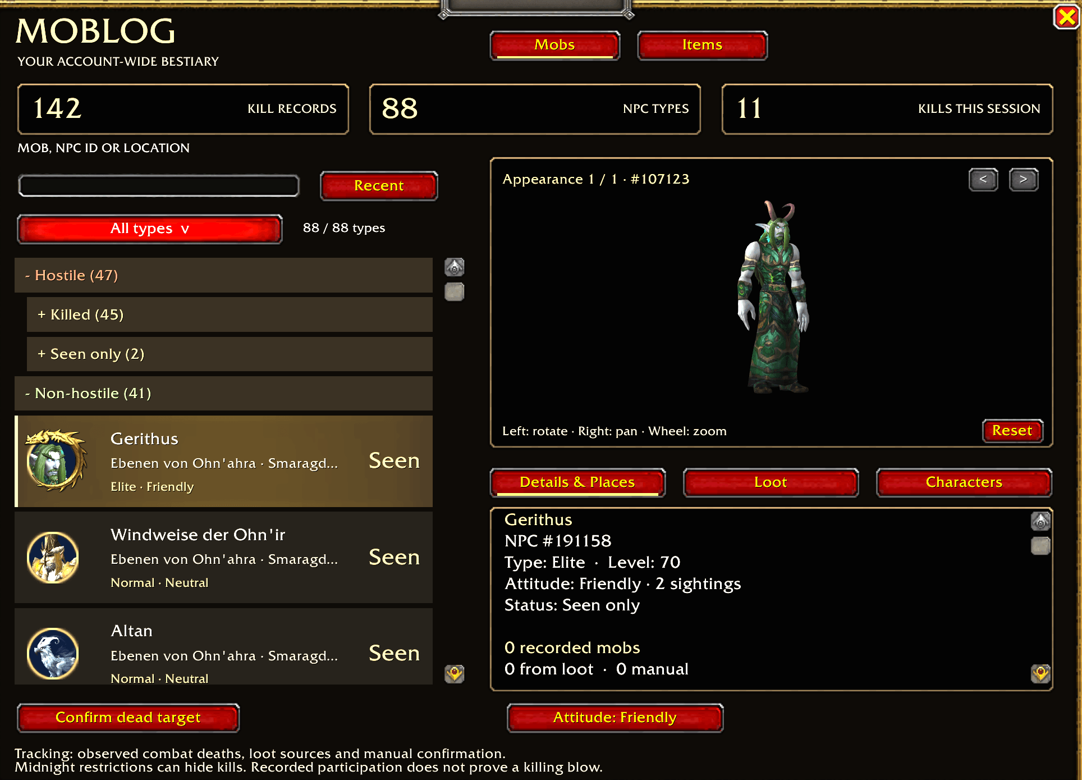Select the Altan mob entry
The width and height of the screenshot is (1082, 780).
tap(223, 647)
